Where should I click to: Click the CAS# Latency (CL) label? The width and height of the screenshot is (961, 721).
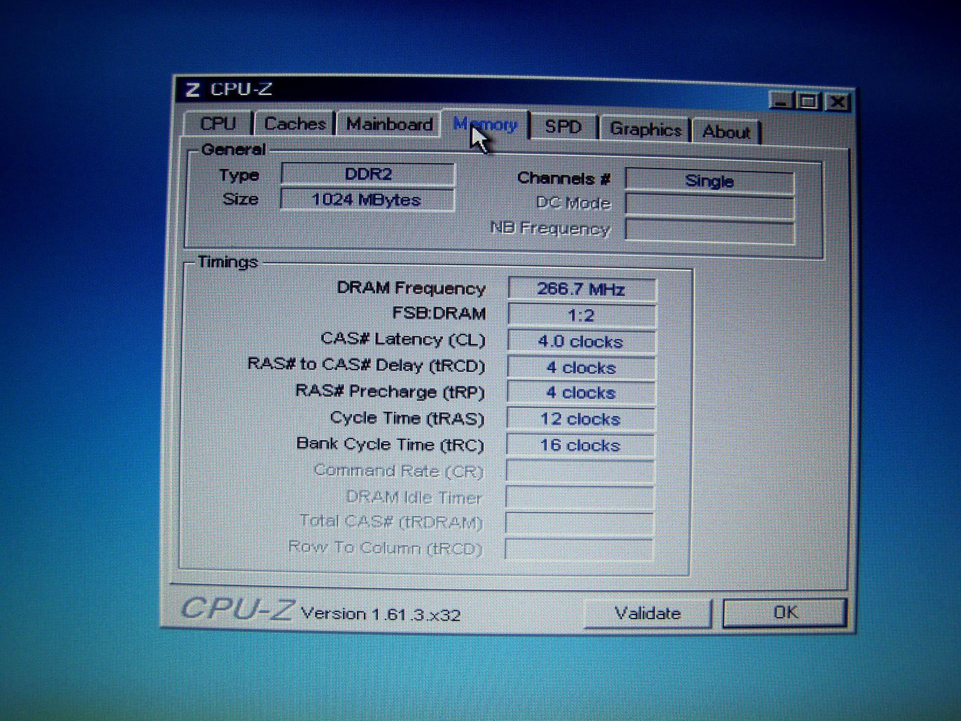[x=403, y=339]
